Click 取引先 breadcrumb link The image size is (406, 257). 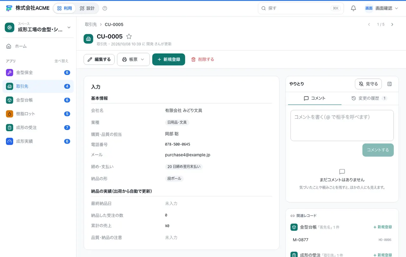pyautogui.click(x=91, y=24)
